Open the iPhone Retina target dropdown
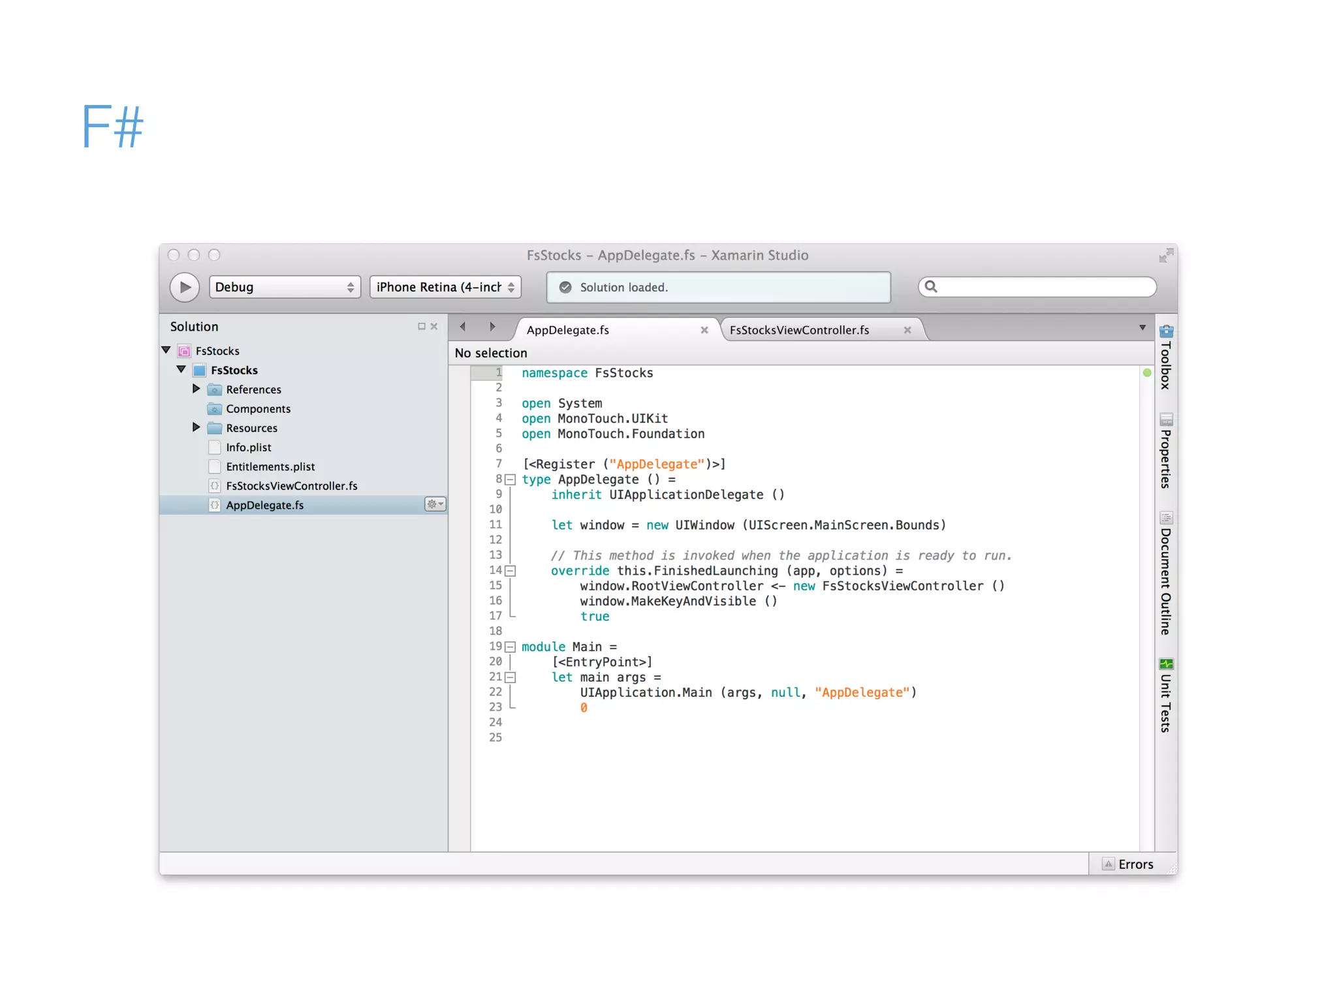This screenshot has height=1002, width=1337. point(445,287)
